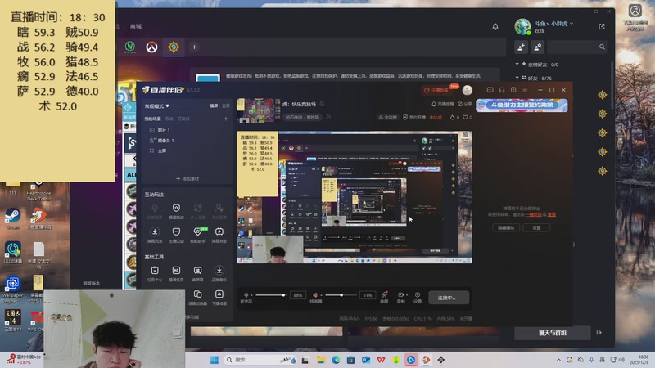Viewport: 655px width, 368px height.
Task: Switch to 我的场景 scene tab
Action: 152,119
